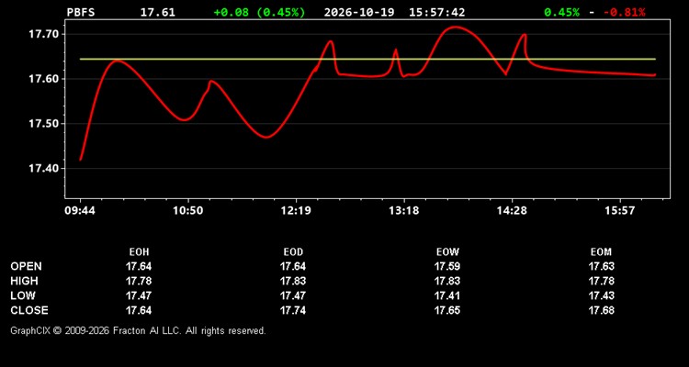689x367 pixels.
Task: Click the 15:57 time axis label
Action: tap(619, 211)
